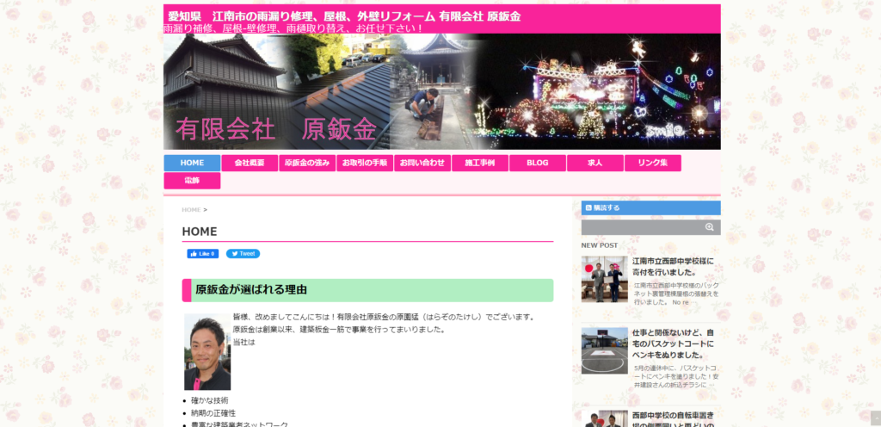This screenshot has width=881, height=427.
Task: Click the portrait photo of 原園猛
Action: 207,352
